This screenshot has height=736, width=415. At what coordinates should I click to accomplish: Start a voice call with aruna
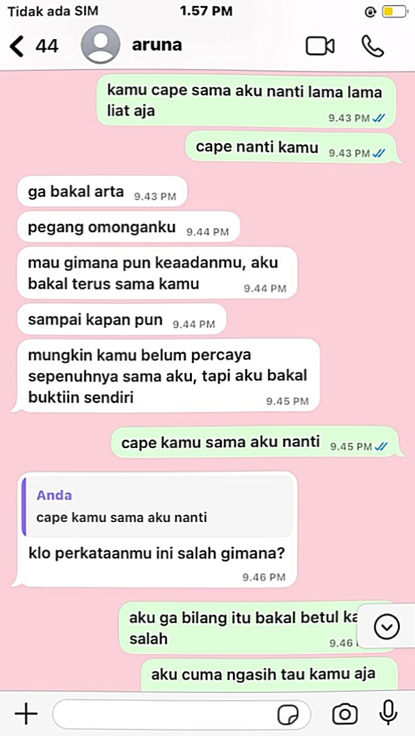pyautogui.click(x=373, y=46)
